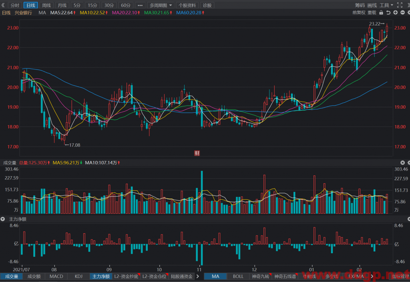Enable the 神奇五线谱 indicator
410x282 pixels.
click(285, 276)
